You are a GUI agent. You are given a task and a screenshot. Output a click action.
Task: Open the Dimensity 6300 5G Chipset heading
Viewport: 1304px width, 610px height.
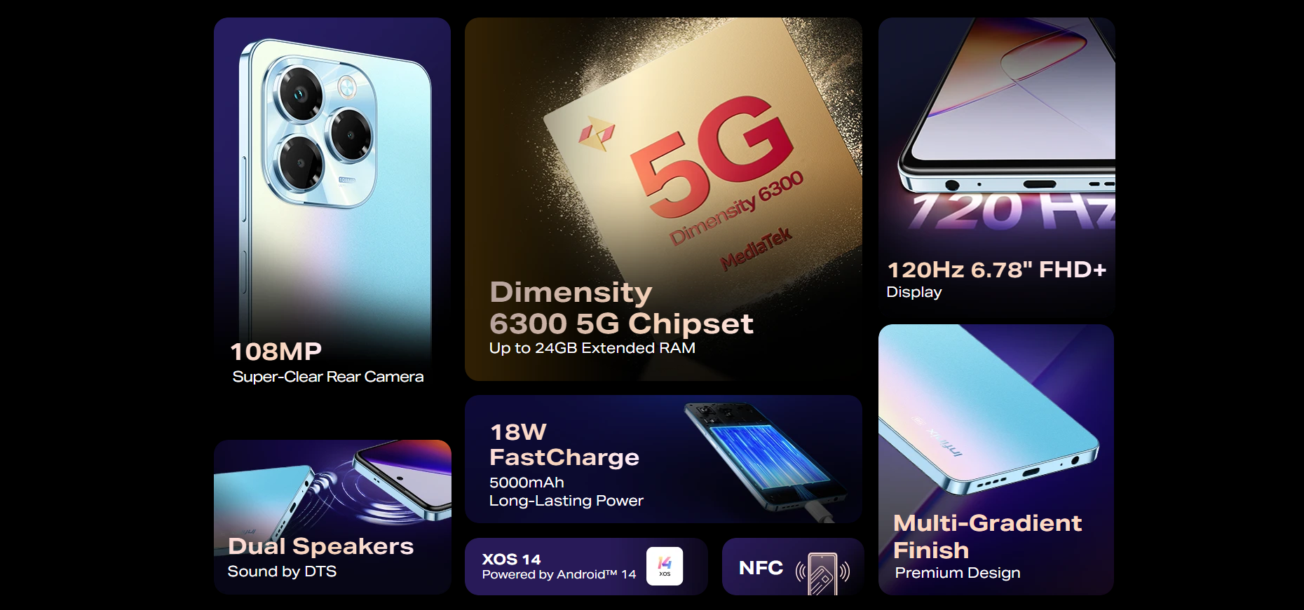coord(621,307)
